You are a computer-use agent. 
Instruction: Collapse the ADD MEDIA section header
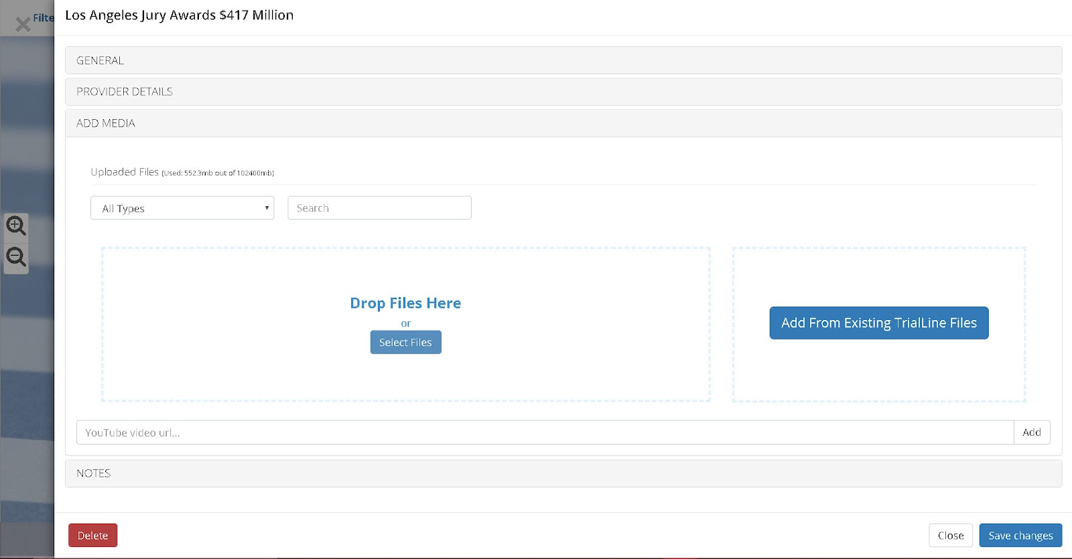point(106,123)
